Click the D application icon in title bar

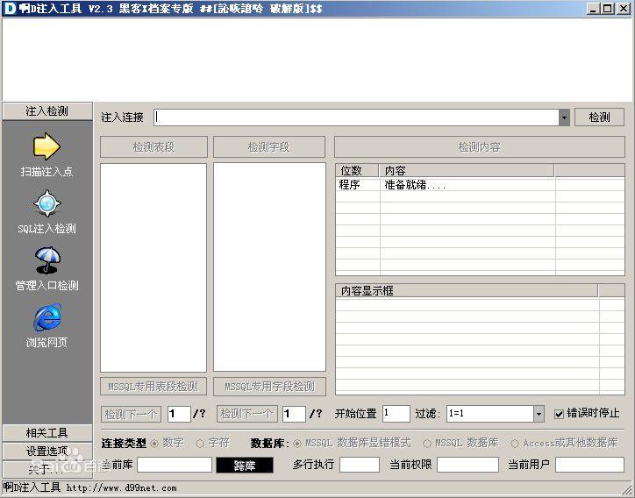click(10, 8)
